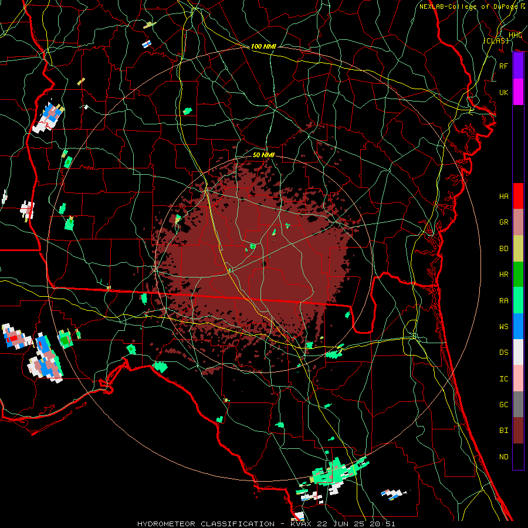Click the "BI" legend label

pyautogui.click(x=503, y=431)
